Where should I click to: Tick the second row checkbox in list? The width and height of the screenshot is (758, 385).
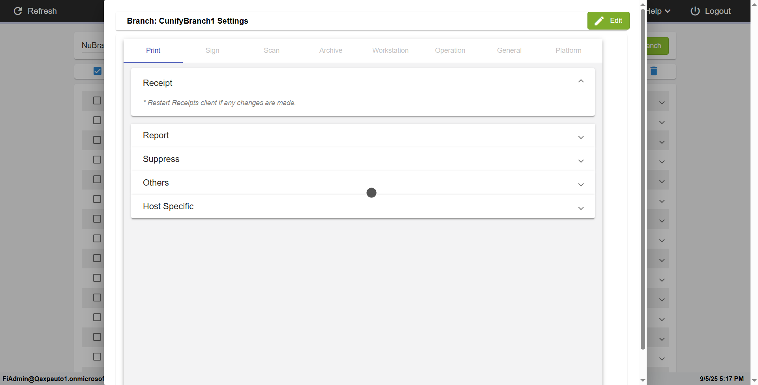(97, 120)
